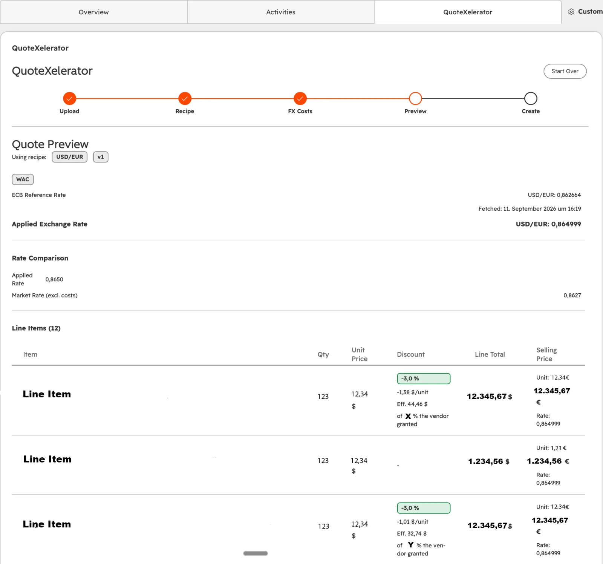Click the v1 version badge
The image size is (603, 564).
(x=101, y=157)
